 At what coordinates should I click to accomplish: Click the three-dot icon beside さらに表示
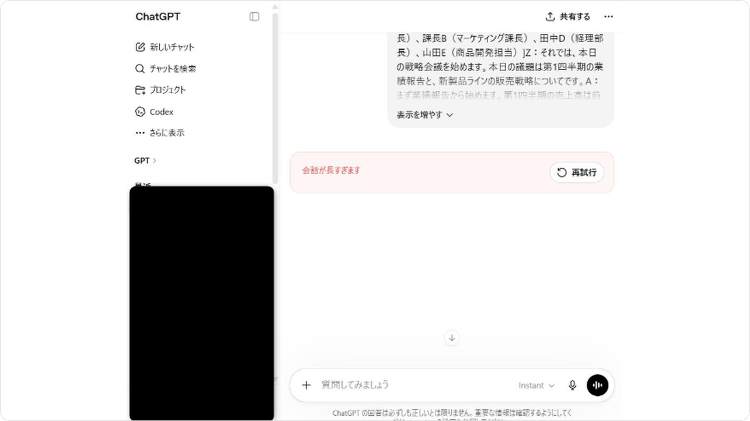pyautogui.click(x=140, y=133)
